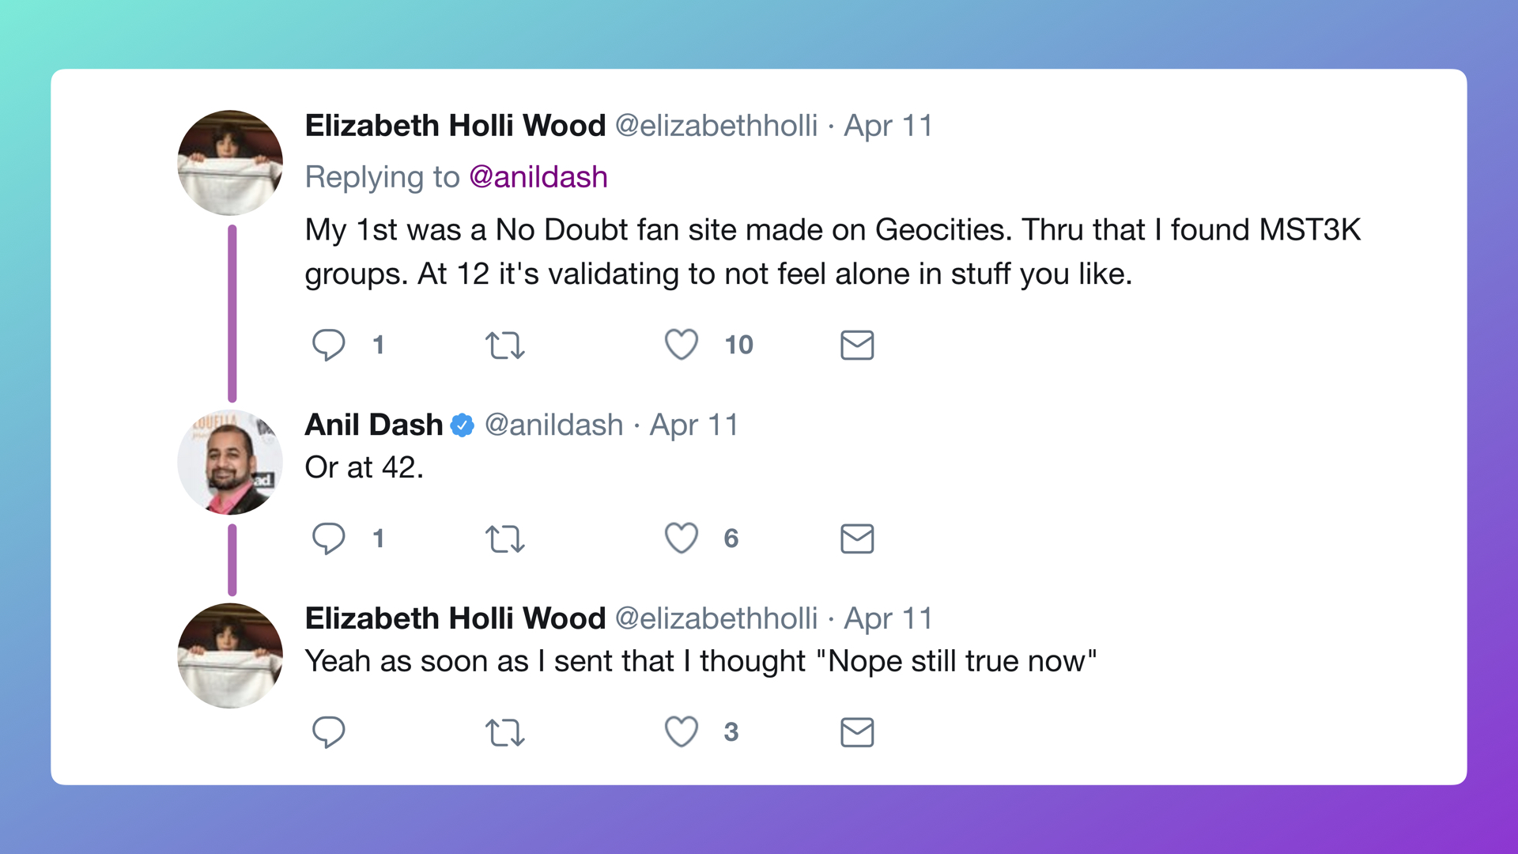The image size is (1518, 854).
Task: Retweet Anil Dash's "Or at 42" tweet
Action: [504, 539]
